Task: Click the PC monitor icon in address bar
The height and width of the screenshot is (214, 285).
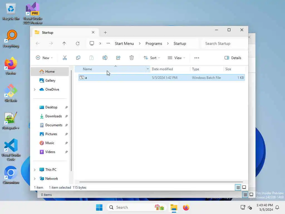Action: (x=92, y=43)
